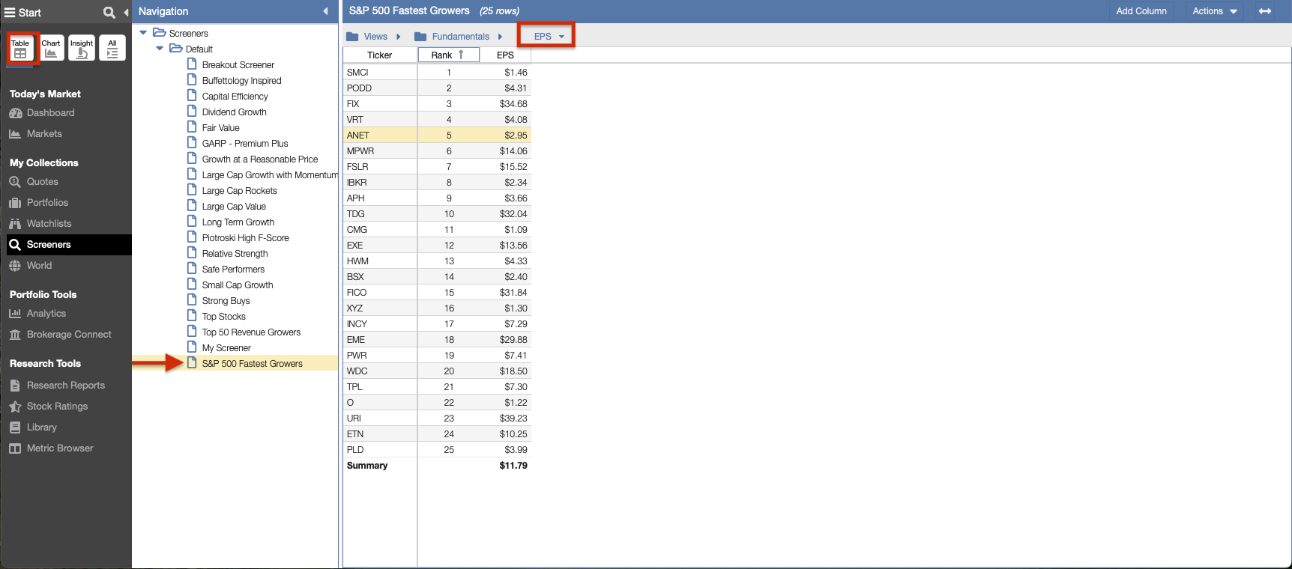Click Add Column button

pyautogui.click(x=1141, y=11)
